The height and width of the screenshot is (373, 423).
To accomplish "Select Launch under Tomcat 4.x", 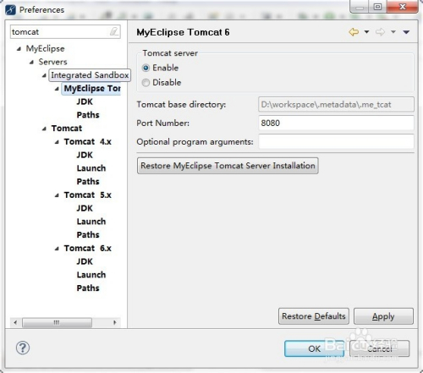I will [91, 168].
